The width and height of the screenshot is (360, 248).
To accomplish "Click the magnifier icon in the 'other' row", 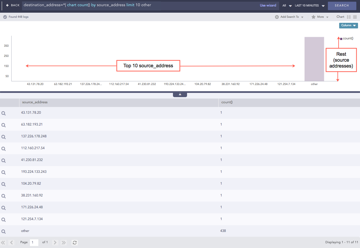I will (x=4, y=231).
